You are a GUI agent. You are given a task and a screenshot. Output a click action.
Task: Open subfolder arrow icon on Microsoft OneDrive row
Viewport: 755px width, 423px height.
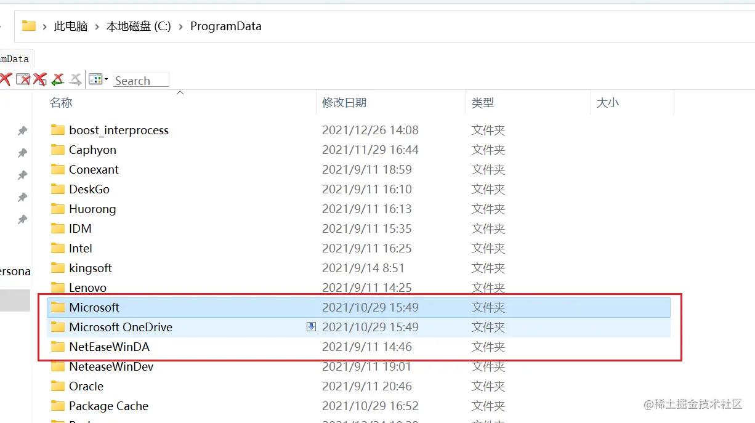tap(311, 327)
